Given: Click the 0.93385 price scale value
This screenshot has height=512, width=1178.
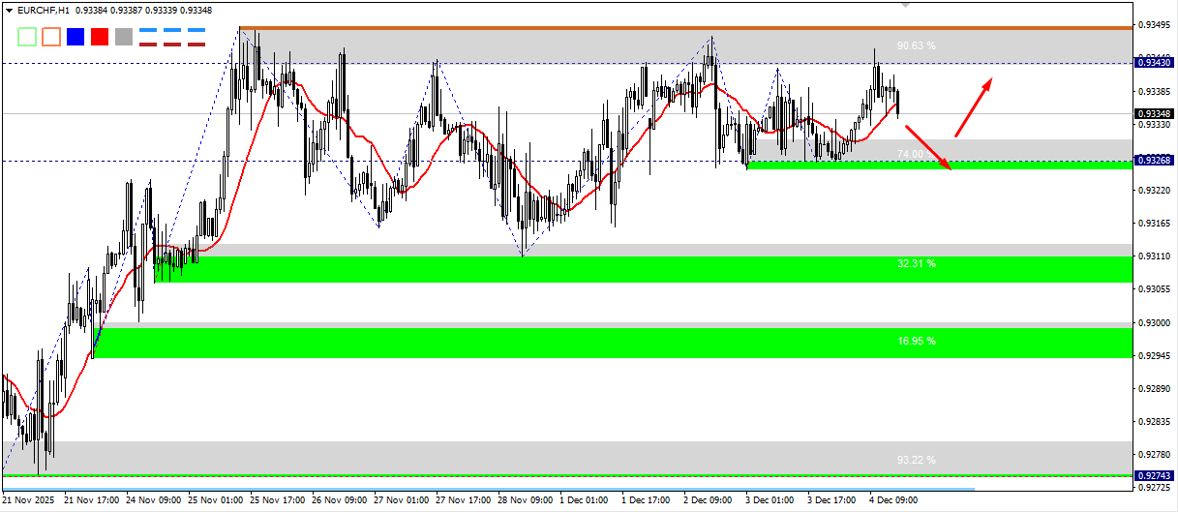Looking at the screenshot, I should [1154, 92].
